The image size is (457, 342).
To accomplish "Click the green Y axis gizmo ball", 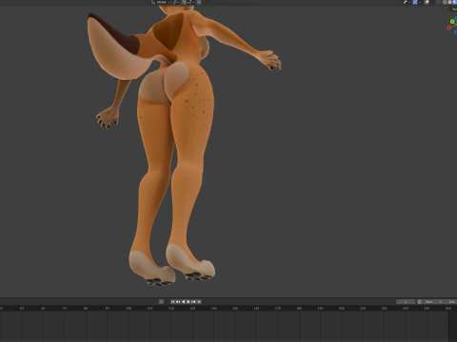I will pyautogui.click(x=452, y=22).
